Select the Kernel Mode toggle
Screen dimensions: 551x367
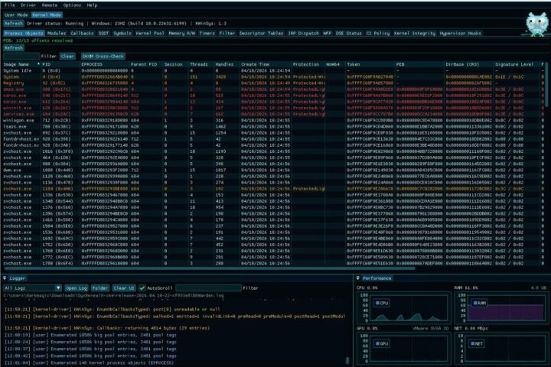[x=47, y=15]
